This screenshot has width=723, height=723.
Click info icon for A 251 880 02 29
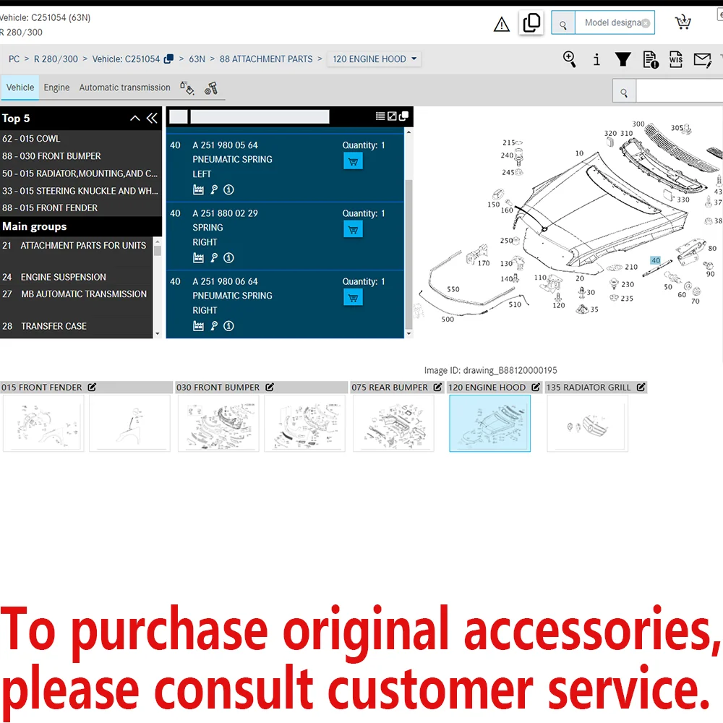pos(228,258)
